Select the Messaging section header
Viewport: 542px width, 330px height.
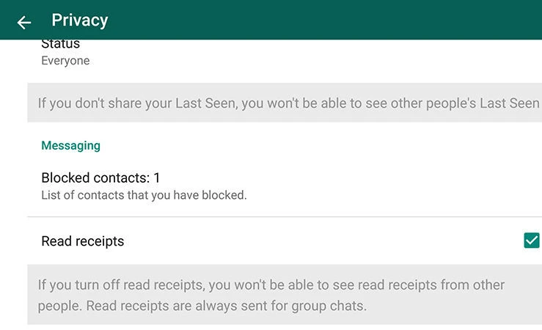click(70, 145)
